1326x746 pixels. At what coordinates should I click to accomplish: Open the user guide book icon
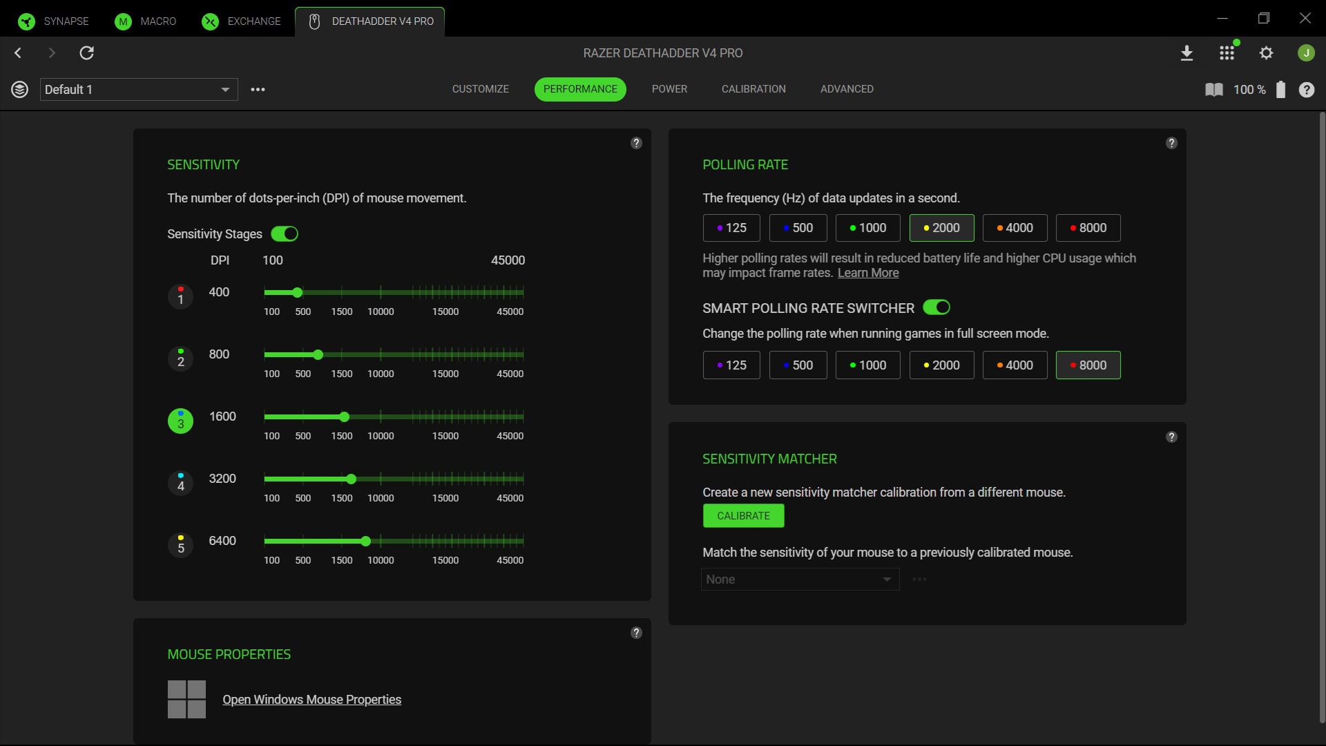pos(1213,90)
